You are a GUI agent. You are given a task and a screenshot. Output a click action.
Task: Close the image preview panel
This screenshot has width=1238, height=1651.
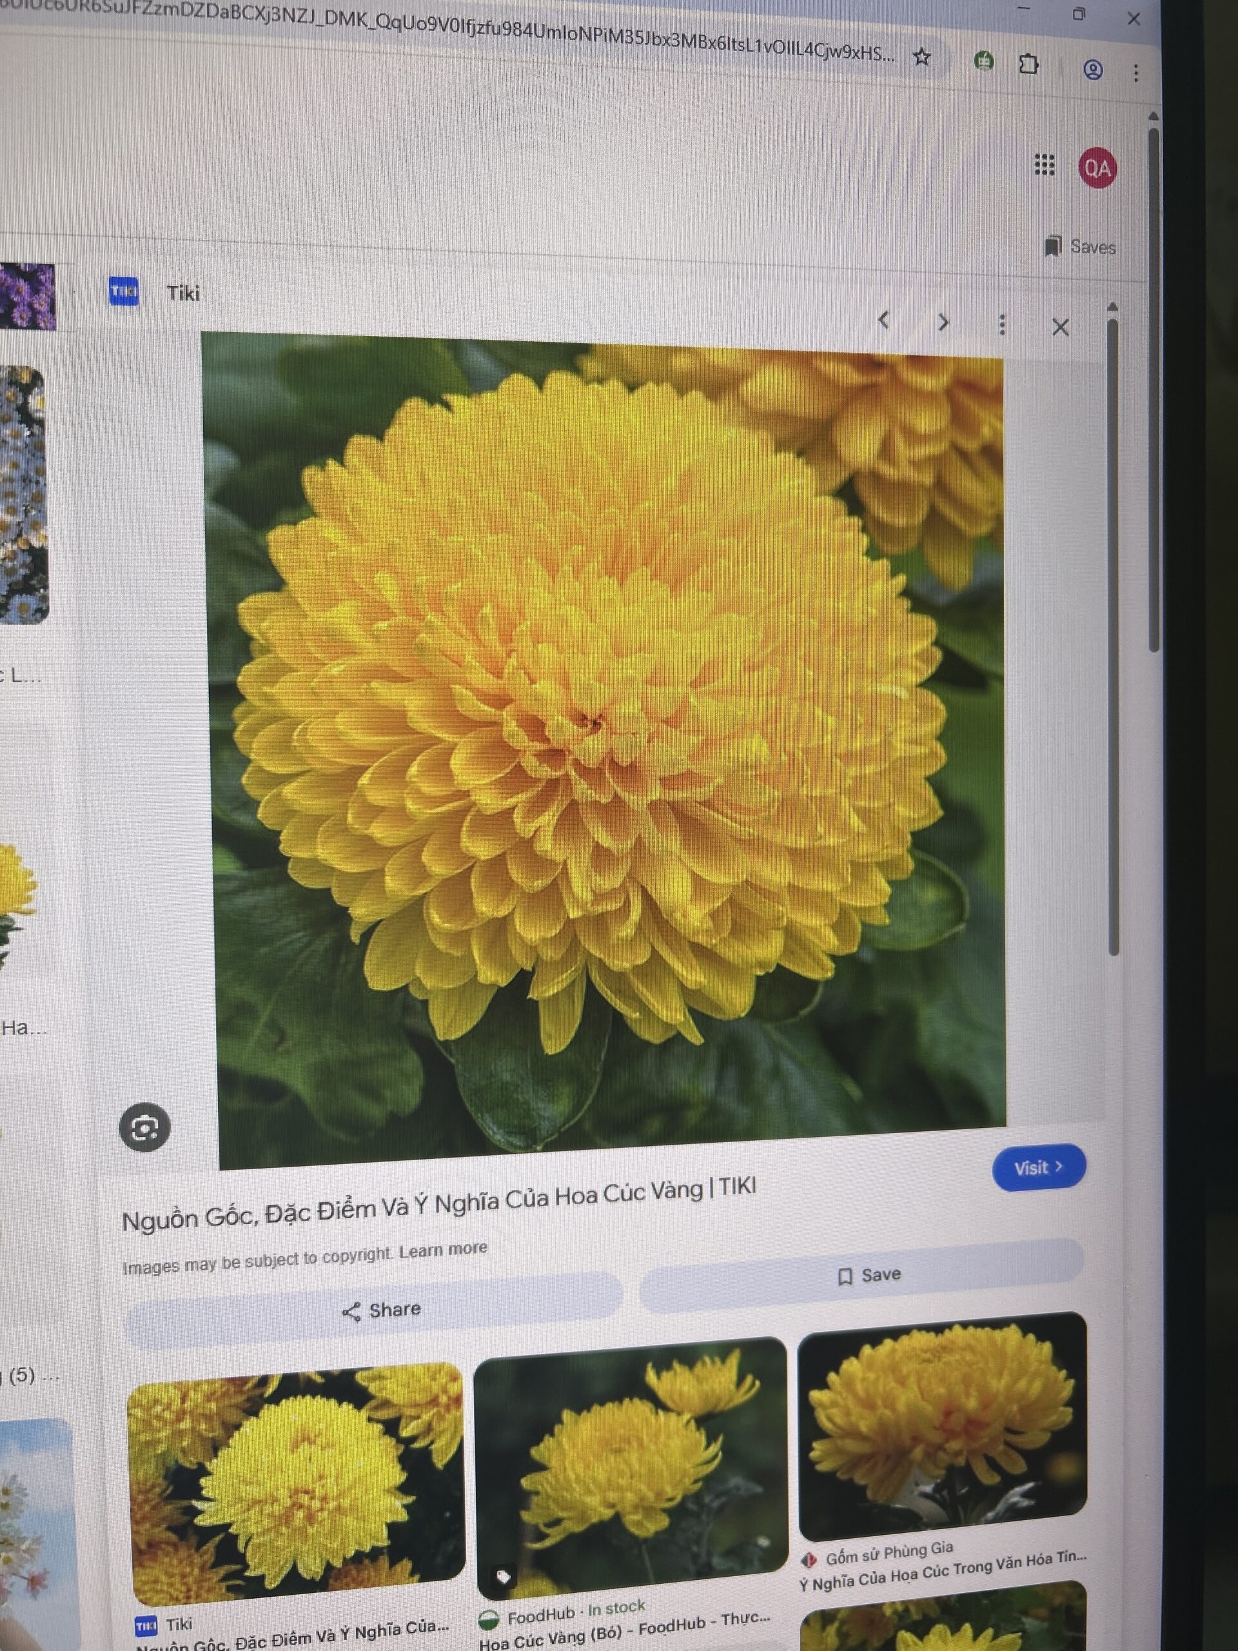[x=1059, y=327]
